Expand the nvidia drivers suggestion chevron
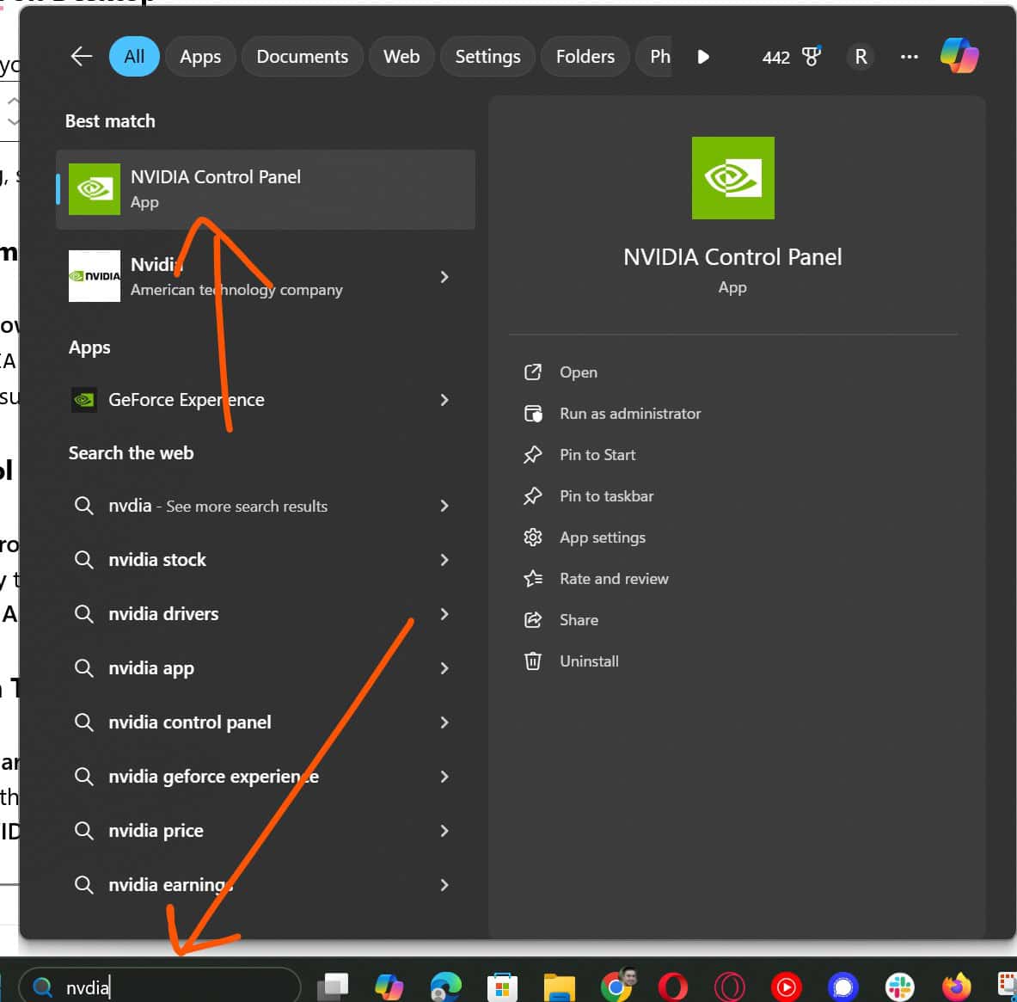Image resolution: width=1017 pixels, height=1002 pixels. point(444,614)
